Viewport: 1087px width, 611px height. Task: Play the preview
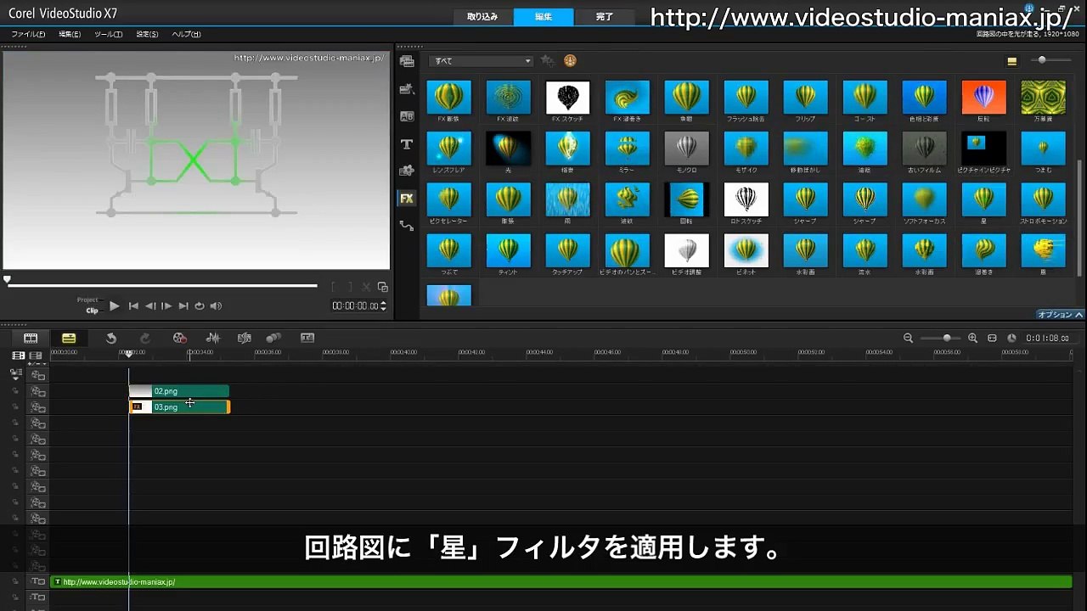pyautogui.click(x=115, y=306)
